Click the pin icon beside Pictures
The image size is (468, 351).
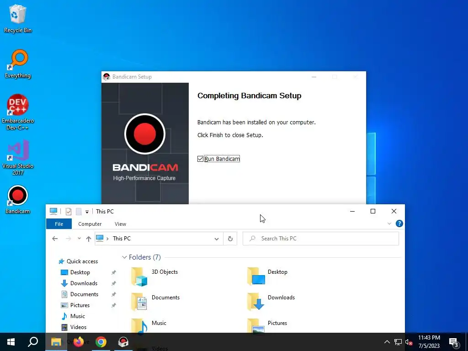113,305
